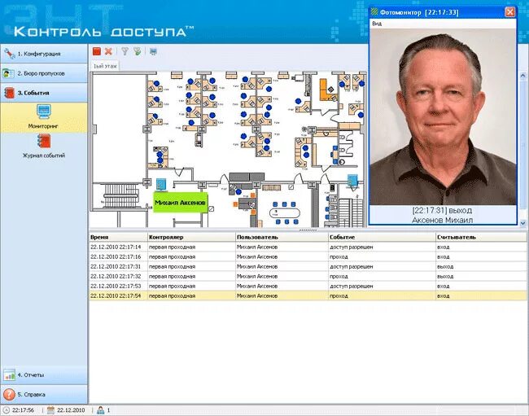Click the scroll up arrow beside the map
Screen dimensions: 529x416
522,76
